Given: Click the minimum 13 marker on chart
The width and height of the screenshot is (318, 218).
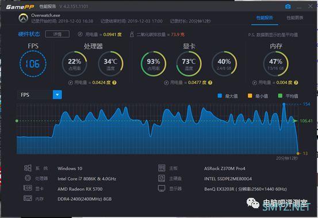Looking at the screenshot, I should tap(298, 153).
